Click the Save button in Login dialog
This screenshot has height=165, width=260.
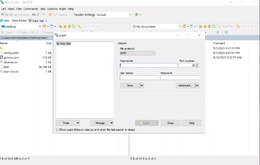coord(130,85)
